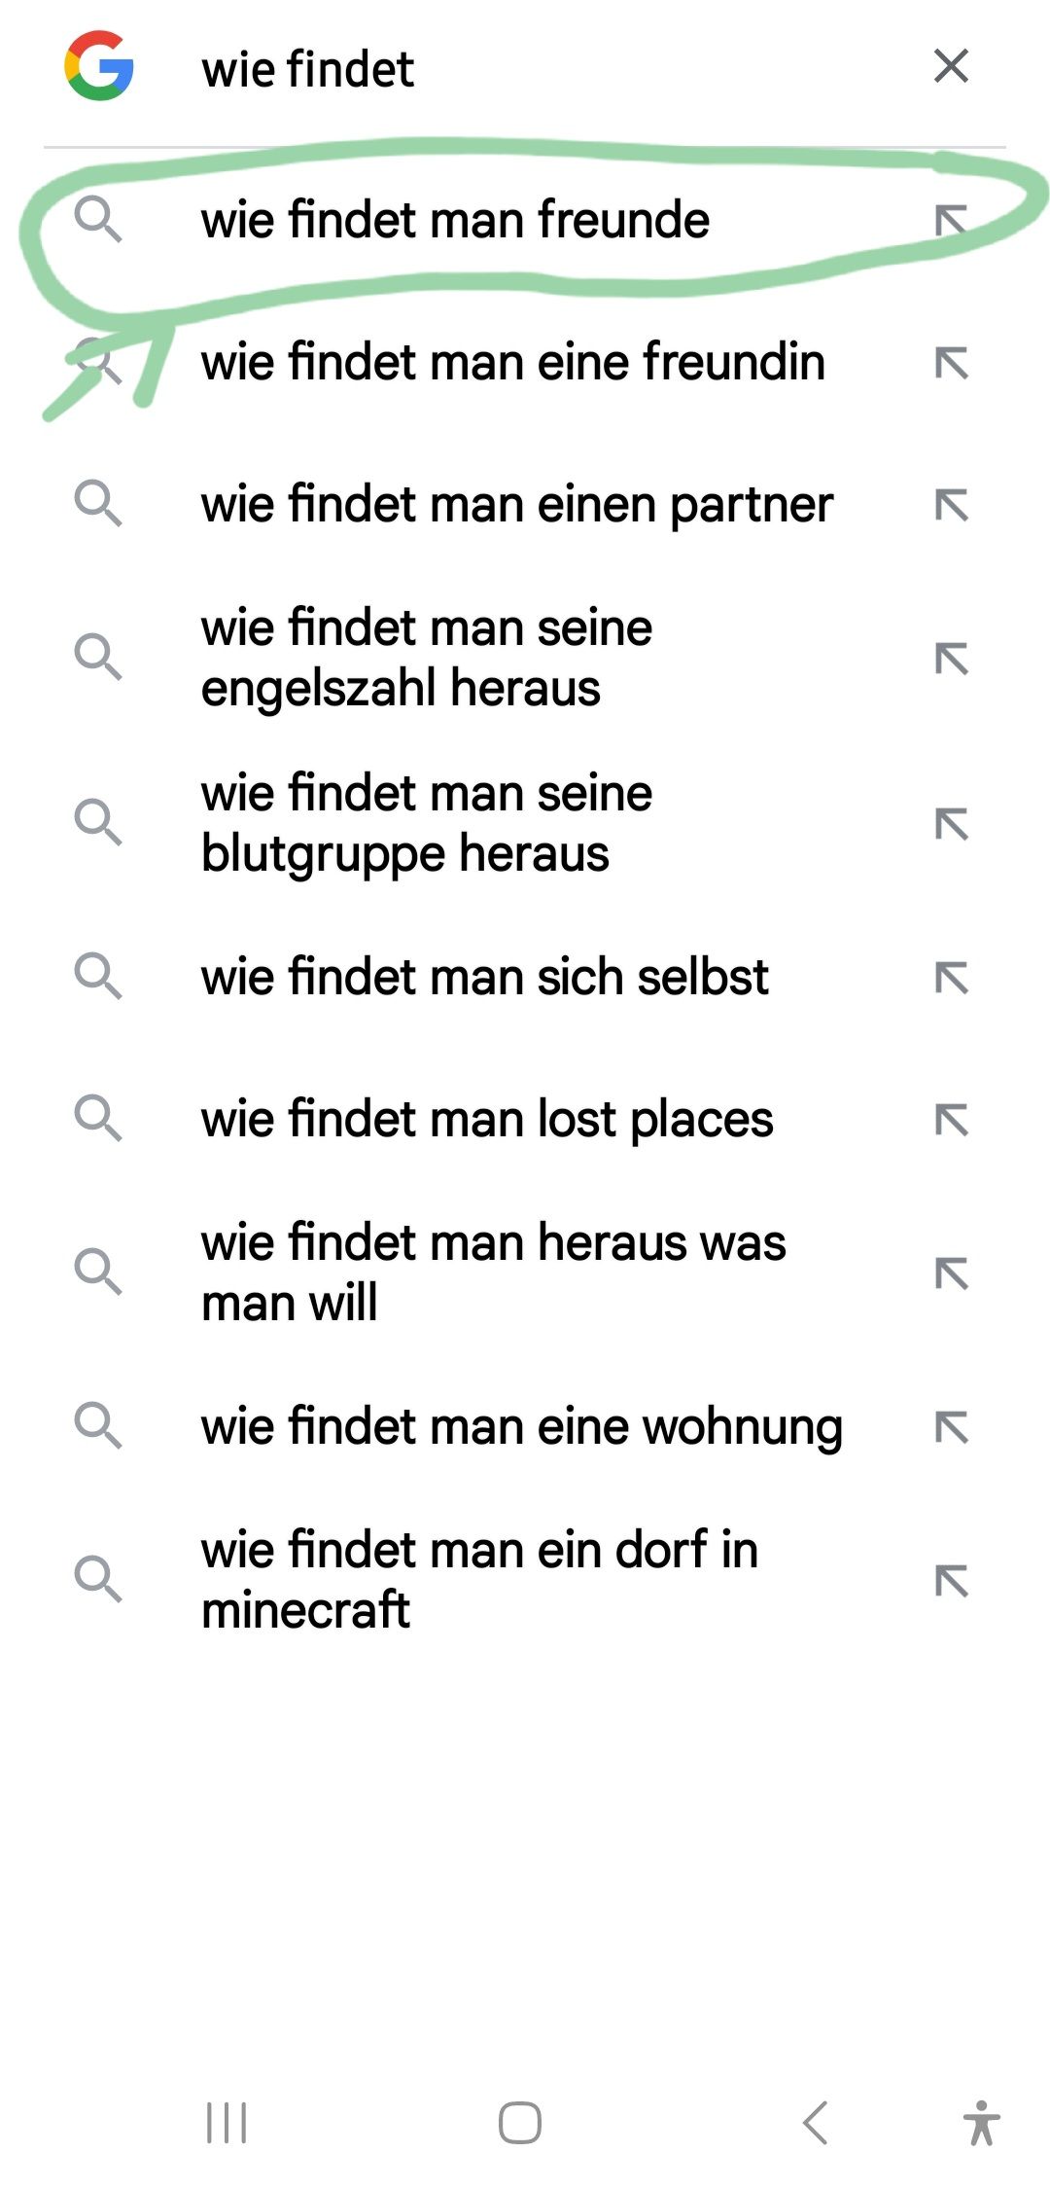Select 'wie findet man heraus was man will'
Viewport: 1050px width, 2188px height.
click(493, 1273)
